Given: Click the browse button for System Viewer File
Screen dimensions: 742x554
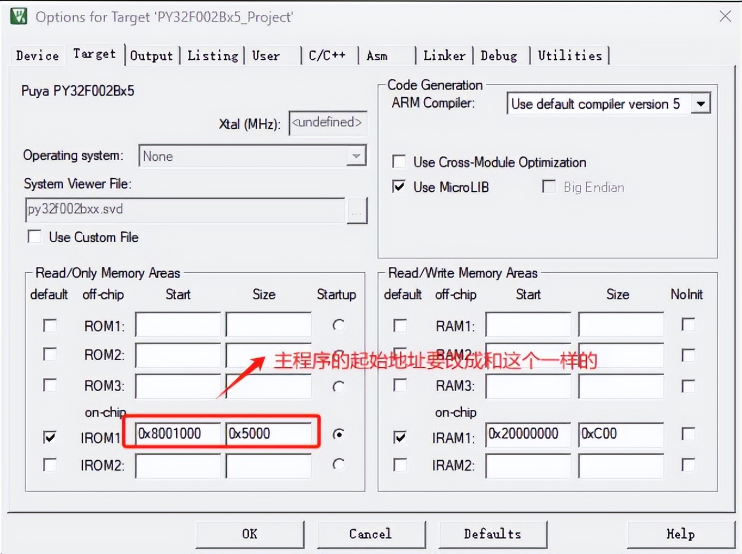Looking at the screenshot, I should 357,211.
